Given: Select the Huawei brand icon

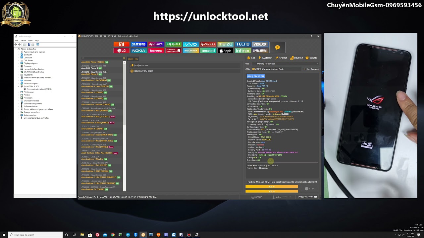Looking at the screenshot, I should 156,44.
